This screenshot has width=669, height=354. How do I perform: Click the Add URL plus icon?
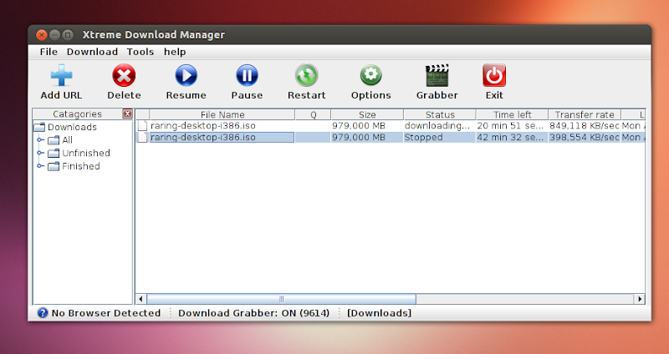tap(61, 75)
